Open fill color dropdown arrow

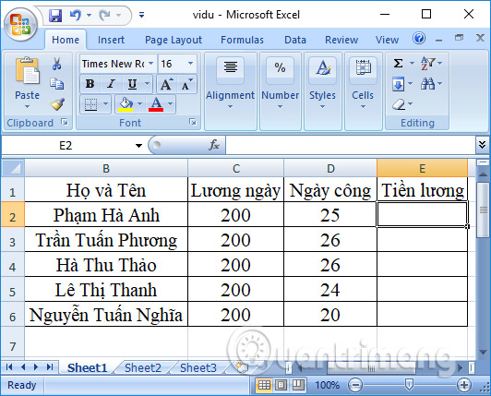[x=139, y=103]
